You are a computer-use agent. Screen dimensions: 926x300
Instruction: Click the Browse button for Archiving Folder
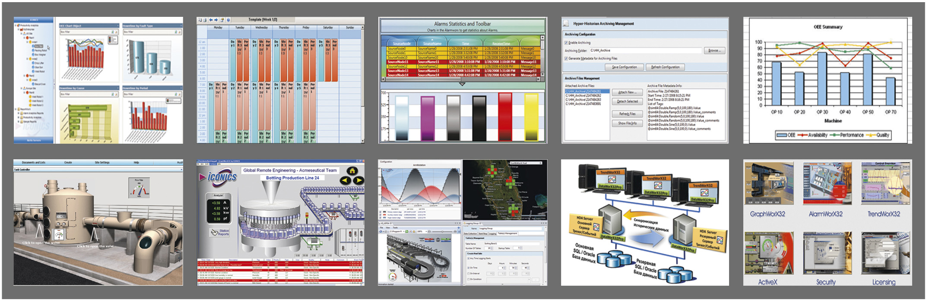pyautogui.click(x=714, y=51)
